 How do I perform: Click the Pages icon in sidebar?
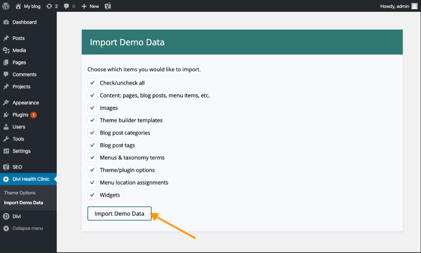(x=6, y=63)
